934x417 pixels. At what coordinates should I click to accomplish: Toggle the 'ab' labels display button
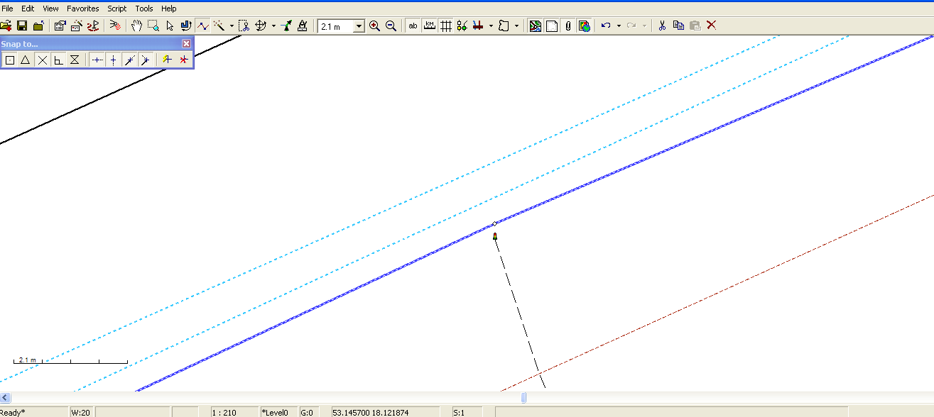coord(413,26)
